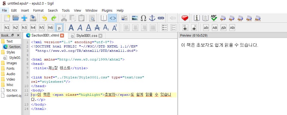Center align text
Image resolution: width=287 pixels, height=115 pixels.
coord(135,28)
